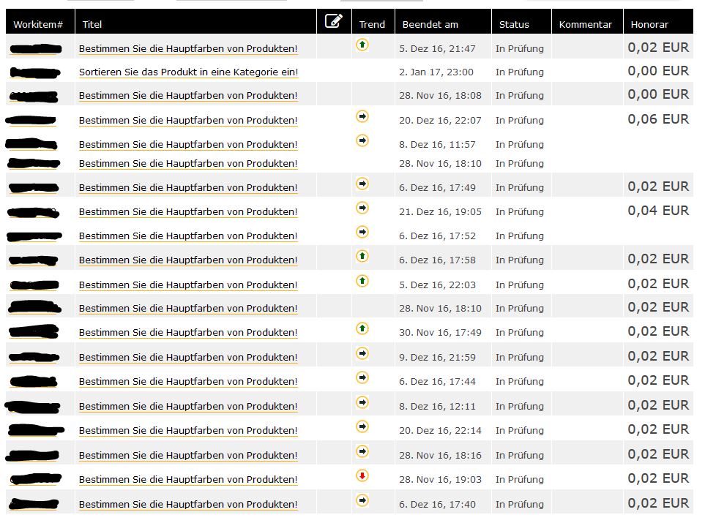
Task: Click green up trend icon for 5. Dez 22:03
Action: click(362, 281)
